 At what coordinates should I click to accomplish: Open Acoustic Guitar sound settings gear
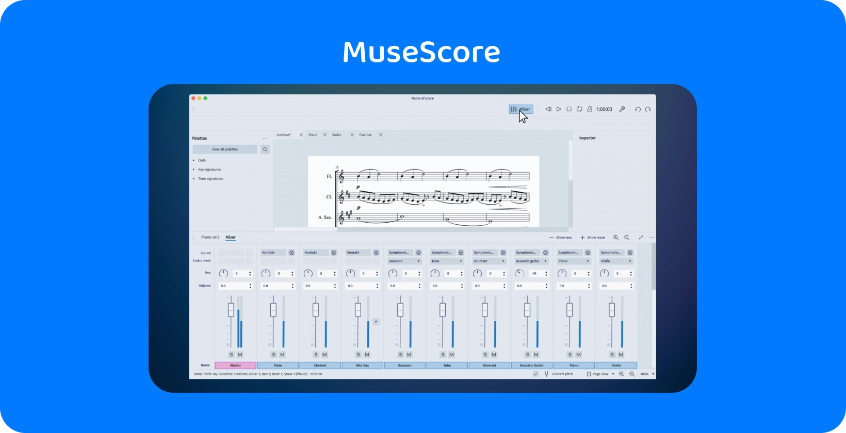545,253
